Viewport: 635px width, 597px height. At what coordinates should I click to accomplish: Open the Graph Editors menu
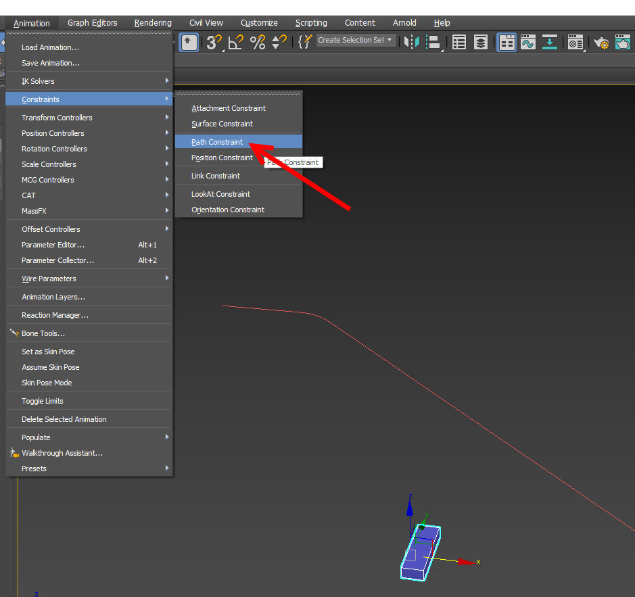pyautogui.click(x=93, y=23)
